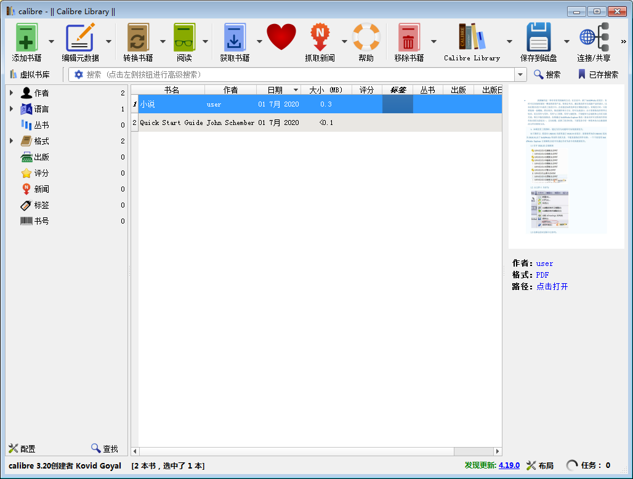Open Read (阅读) dropdown arrow
The height and width of the screenshot is (479, 633).
[x=205, y=41]
